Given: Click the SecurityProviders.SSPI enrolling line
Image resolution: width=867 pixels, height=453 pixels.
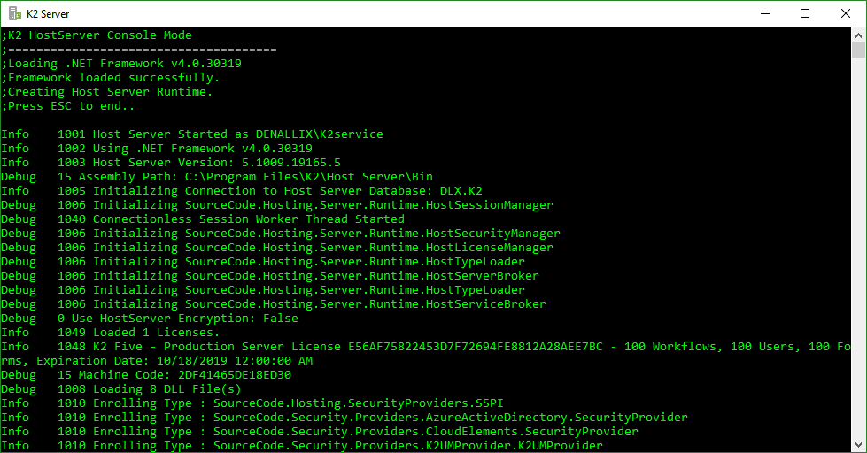Looking at the screenshot, I should tap(252, 403).
